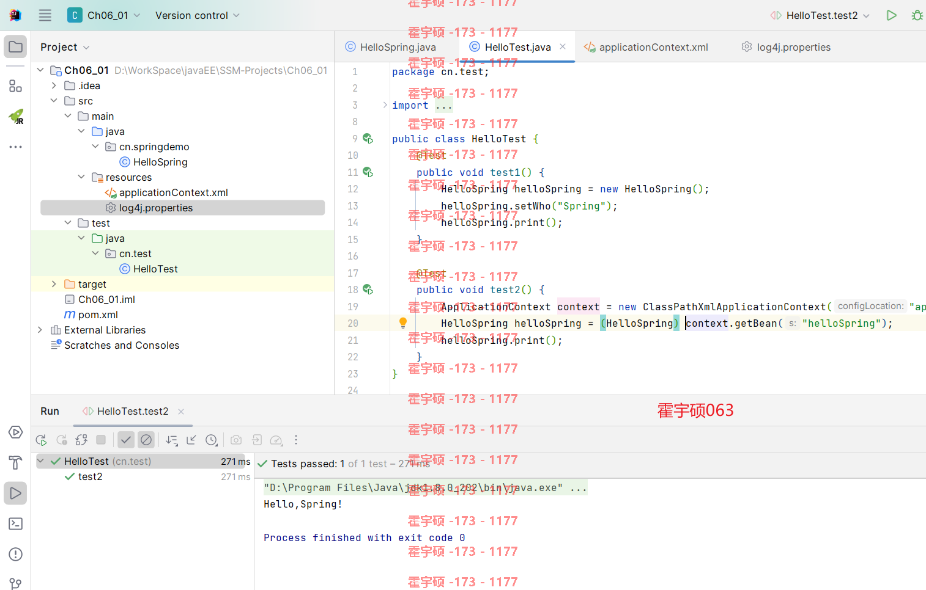The width and height of the screenshot is (926, 590).
Task: Expand the target folder
Action: [x=54, y=284]
